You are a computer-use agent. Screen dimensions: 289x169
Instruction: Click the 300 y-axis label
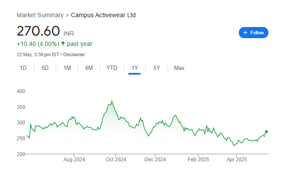(21, 123)
